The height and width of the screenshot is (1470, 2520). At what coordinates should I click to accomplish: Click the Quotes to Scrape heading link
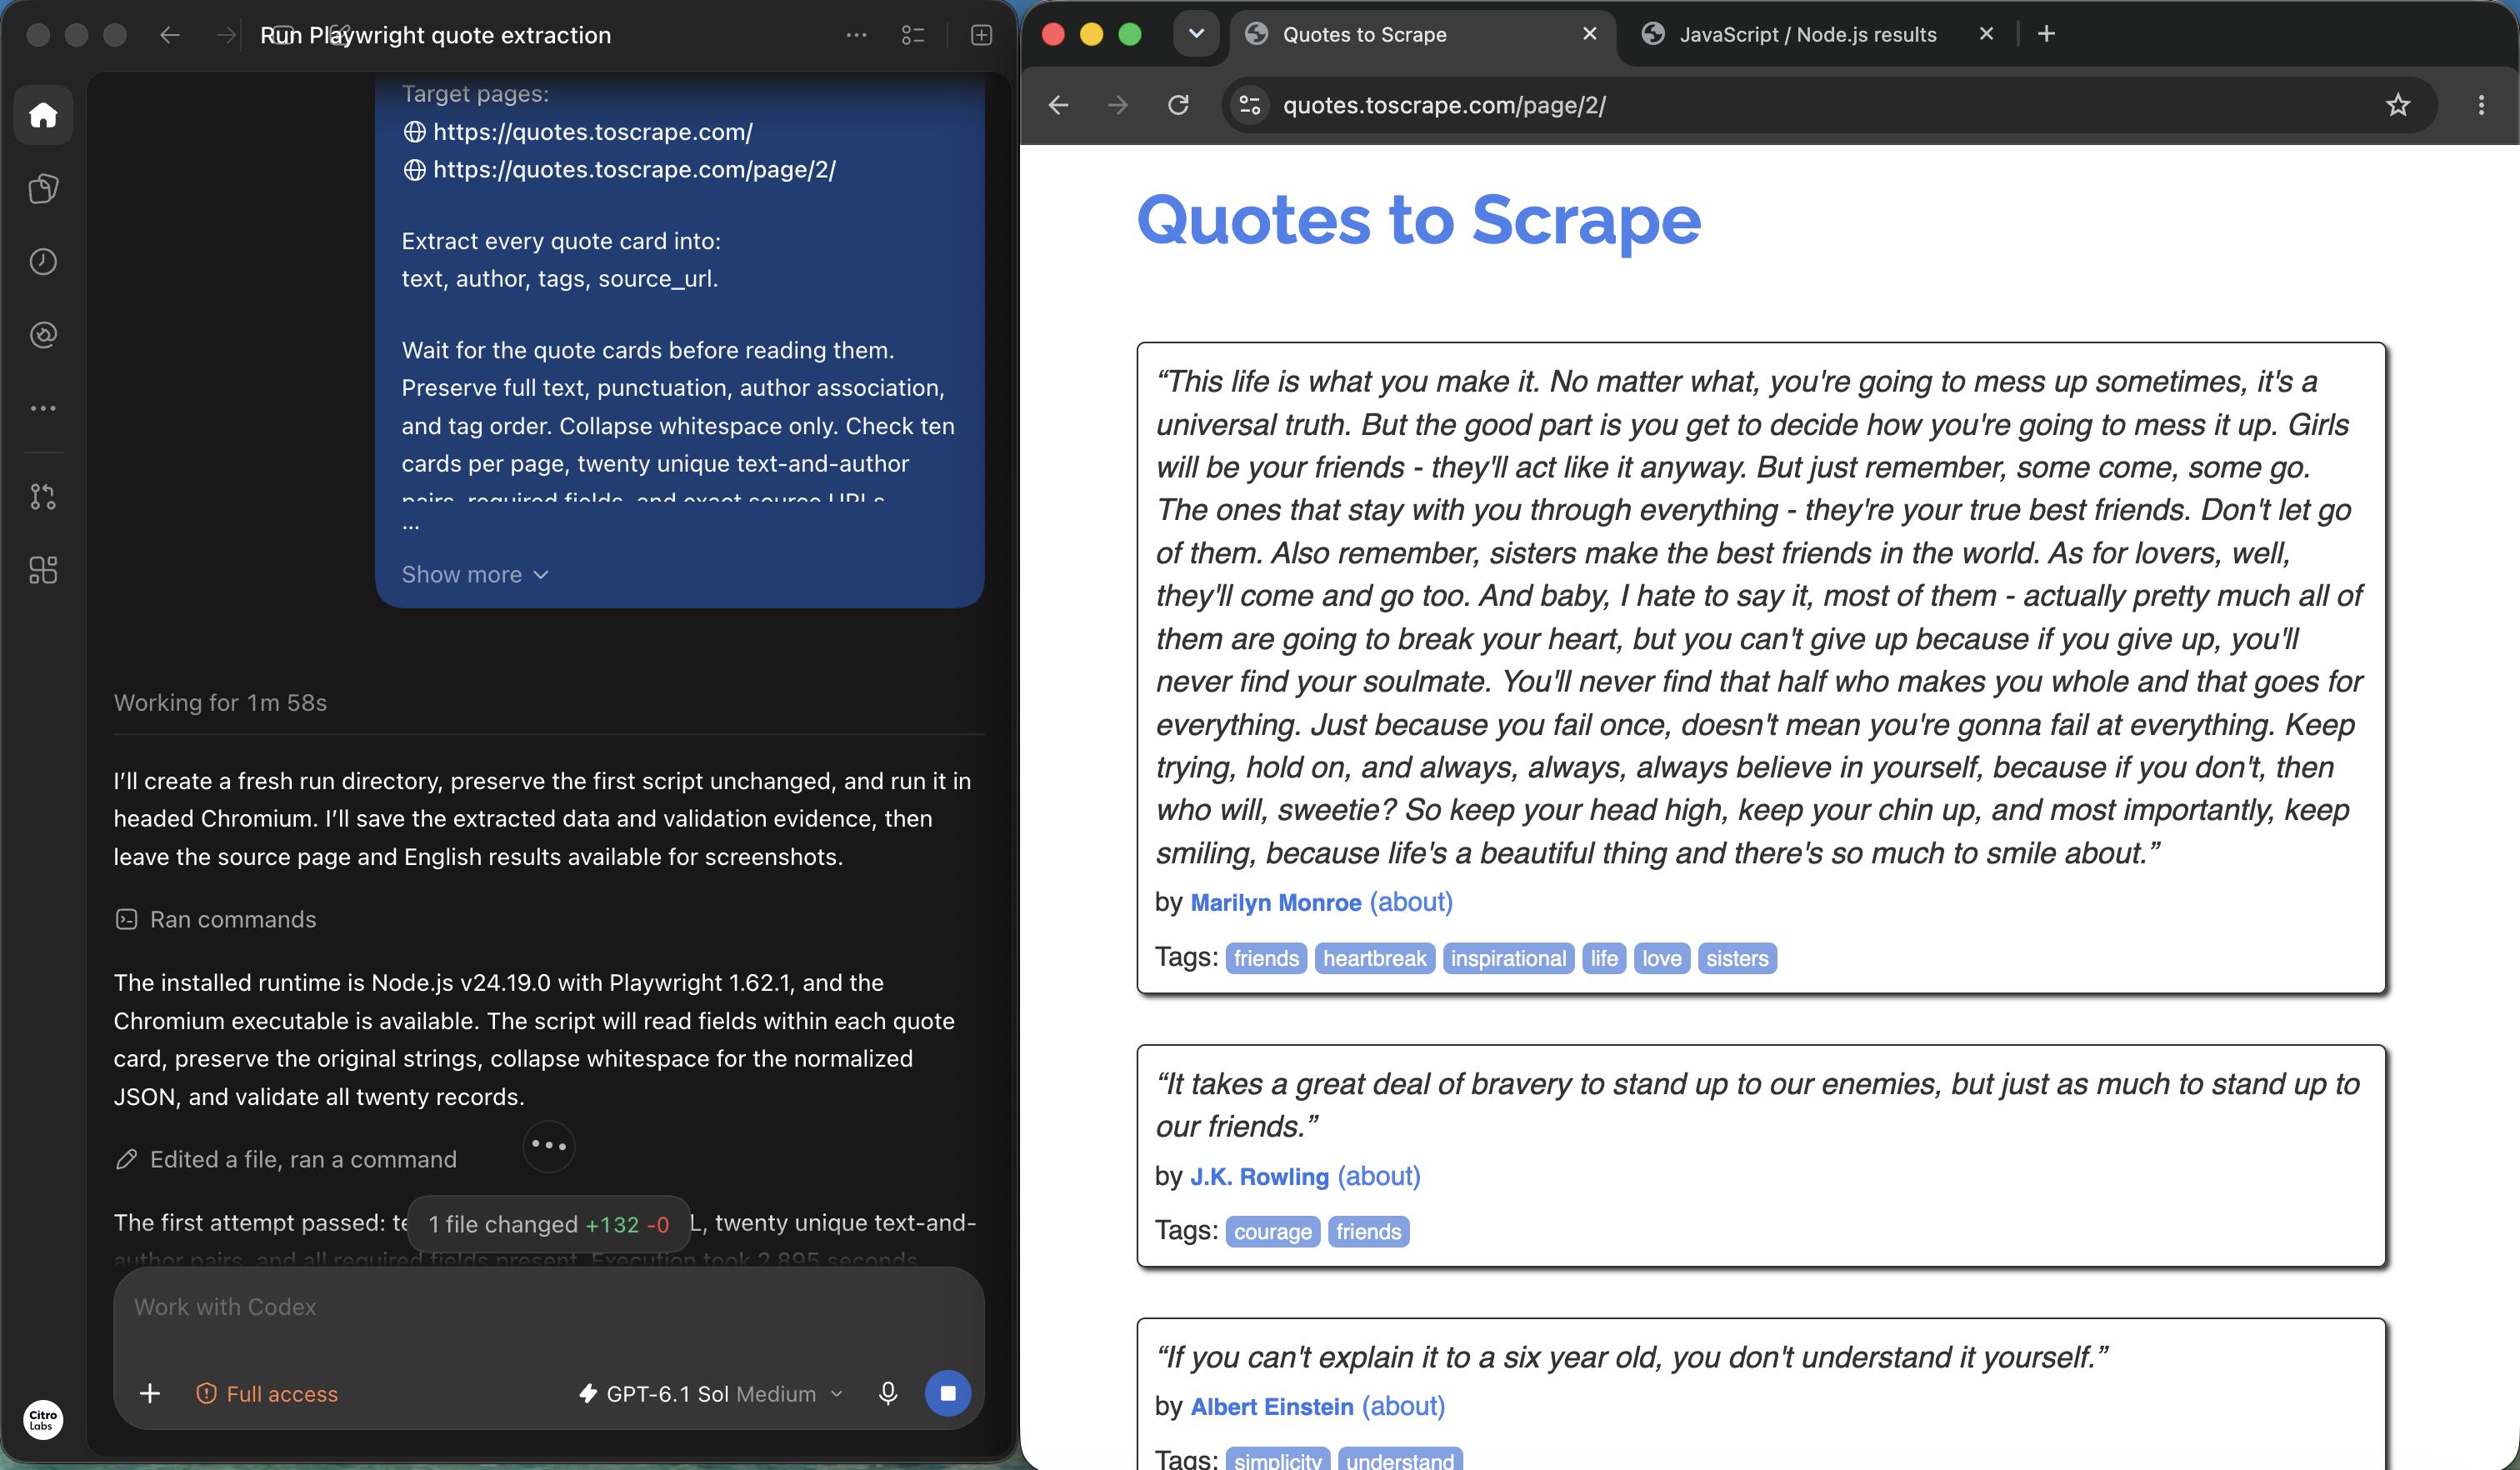tap(1419, 220)
